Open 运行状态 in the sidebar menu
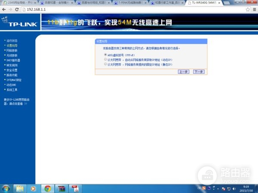The width and height of the screenshot is (258, 193). pyautogui.click(x=12, y=40)
